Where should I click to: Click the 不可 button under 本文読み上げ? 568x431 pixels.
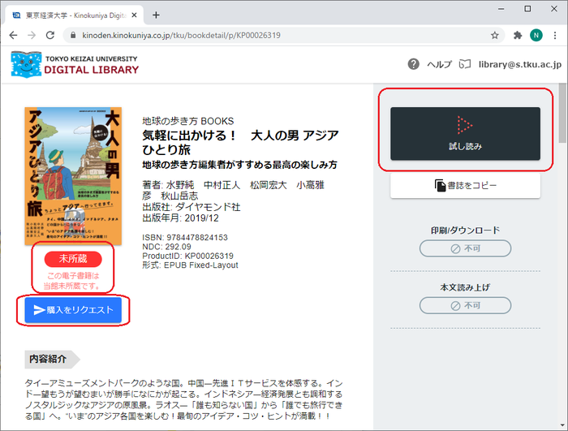click(x=465, y=305)
